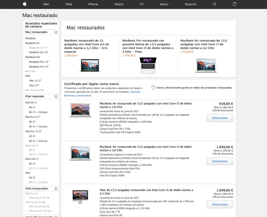Viewport: 267px width, 217px height.
Task: Collapse the Mac restaurados sidebar section
Action: pos(56,32)
